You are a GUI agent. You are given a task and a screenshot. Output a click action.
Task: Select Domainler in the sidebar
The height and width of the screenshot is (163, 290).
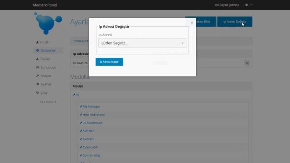click(48, 50)
